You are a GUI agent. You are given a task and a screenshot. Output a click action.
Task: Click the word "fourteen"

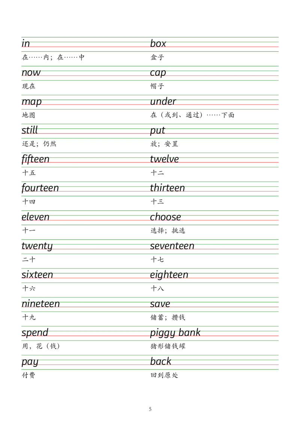point(40,188)
